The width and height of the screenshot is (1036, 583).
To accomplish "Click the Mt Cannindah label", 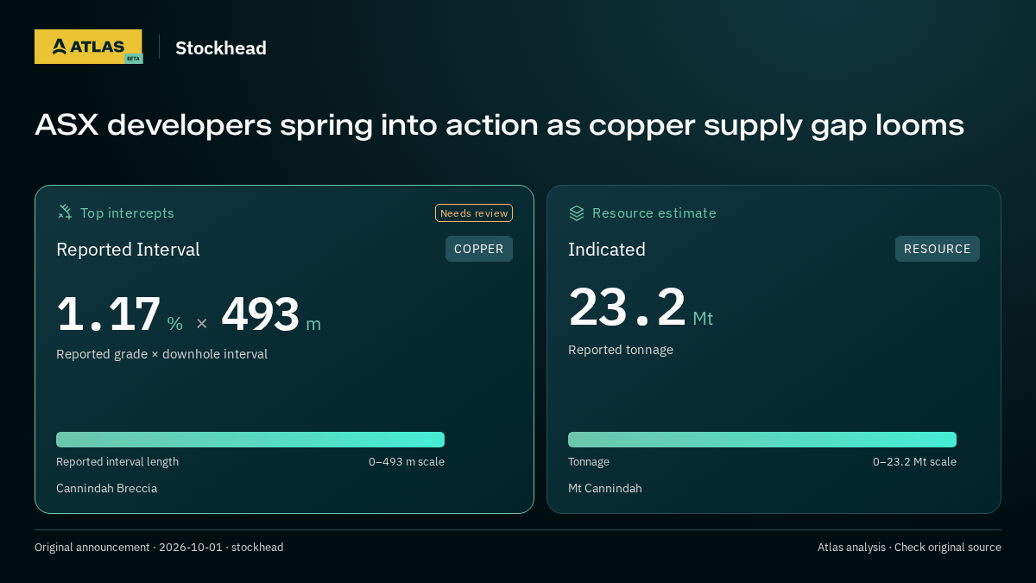I will (x=605, y=489).
